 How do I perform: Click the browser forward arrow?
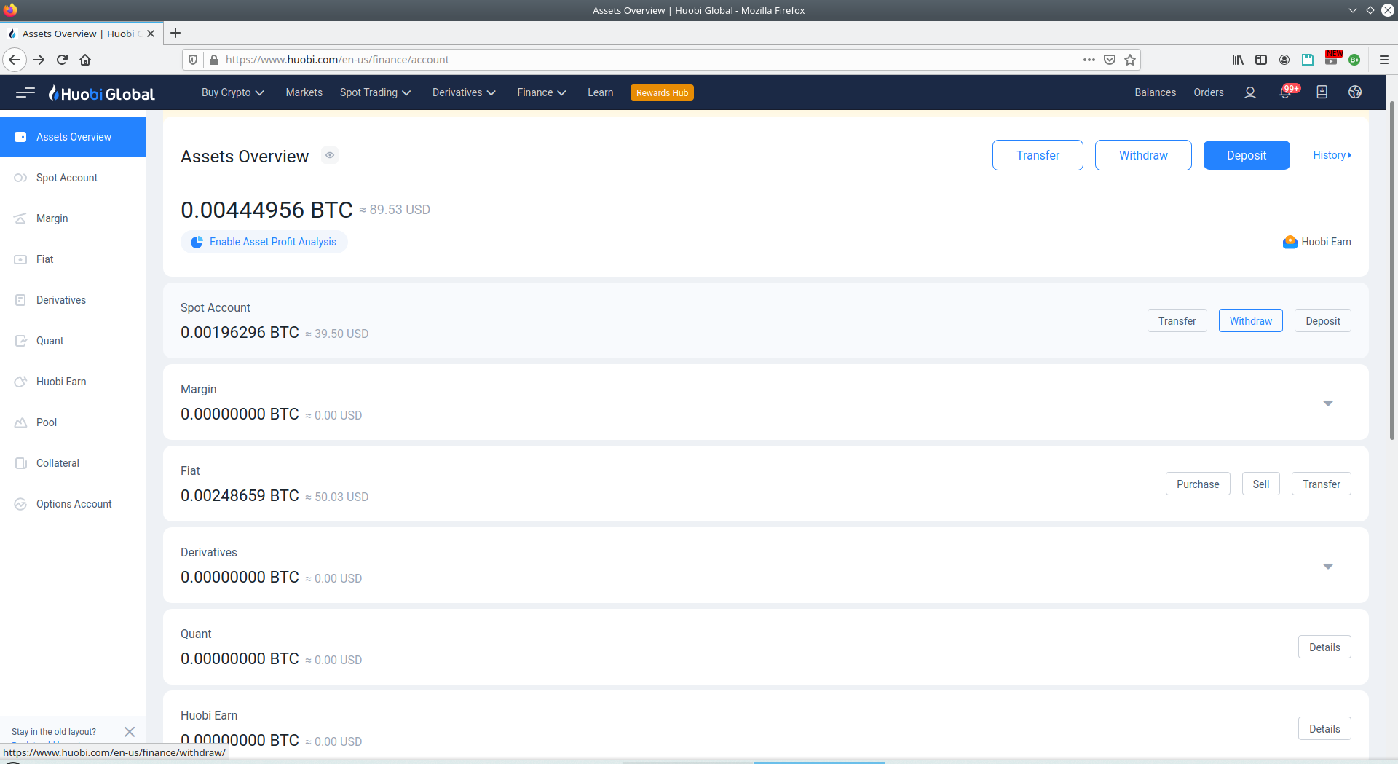click(x=39, y=60)
